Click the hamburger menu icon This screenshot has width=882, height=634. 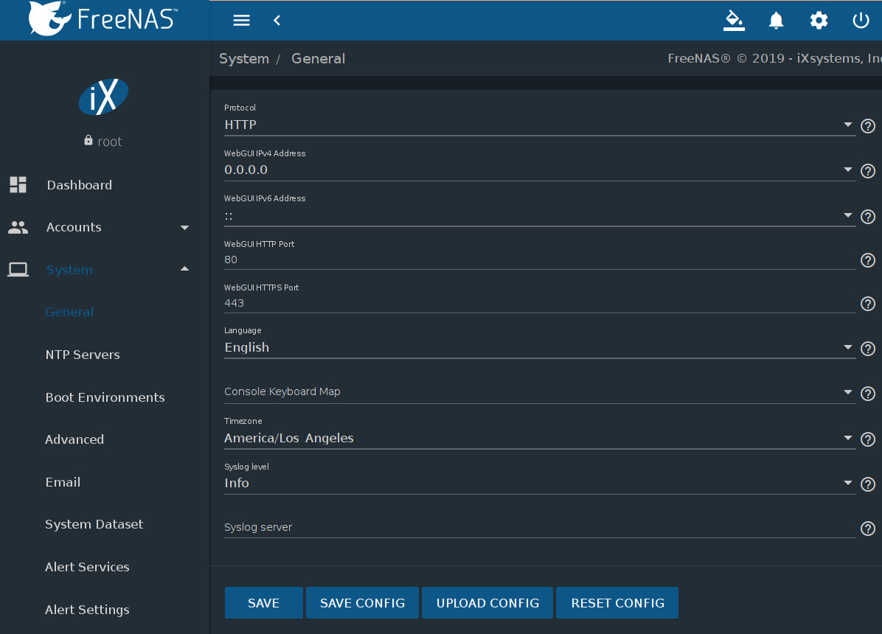242,21
